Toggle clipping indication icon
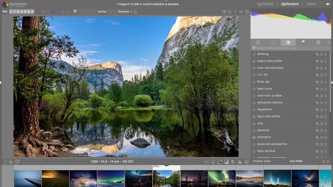This screenshot has width=333, height=187. tap(226, 162)
